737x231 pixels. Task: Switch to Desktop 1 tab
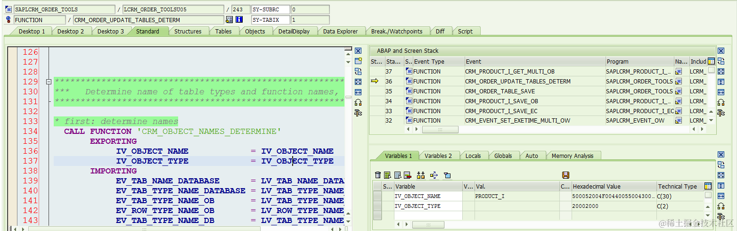point(32,31)
